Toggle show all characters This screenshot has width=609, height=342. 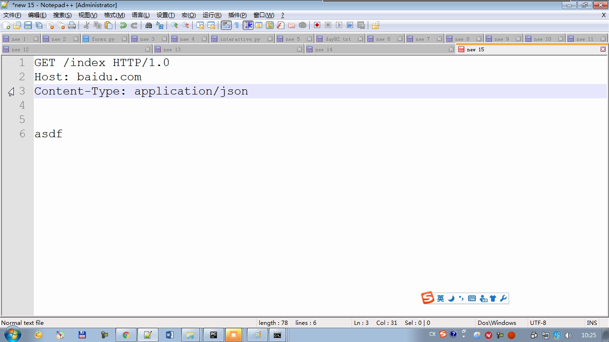(x=237, y=26)
